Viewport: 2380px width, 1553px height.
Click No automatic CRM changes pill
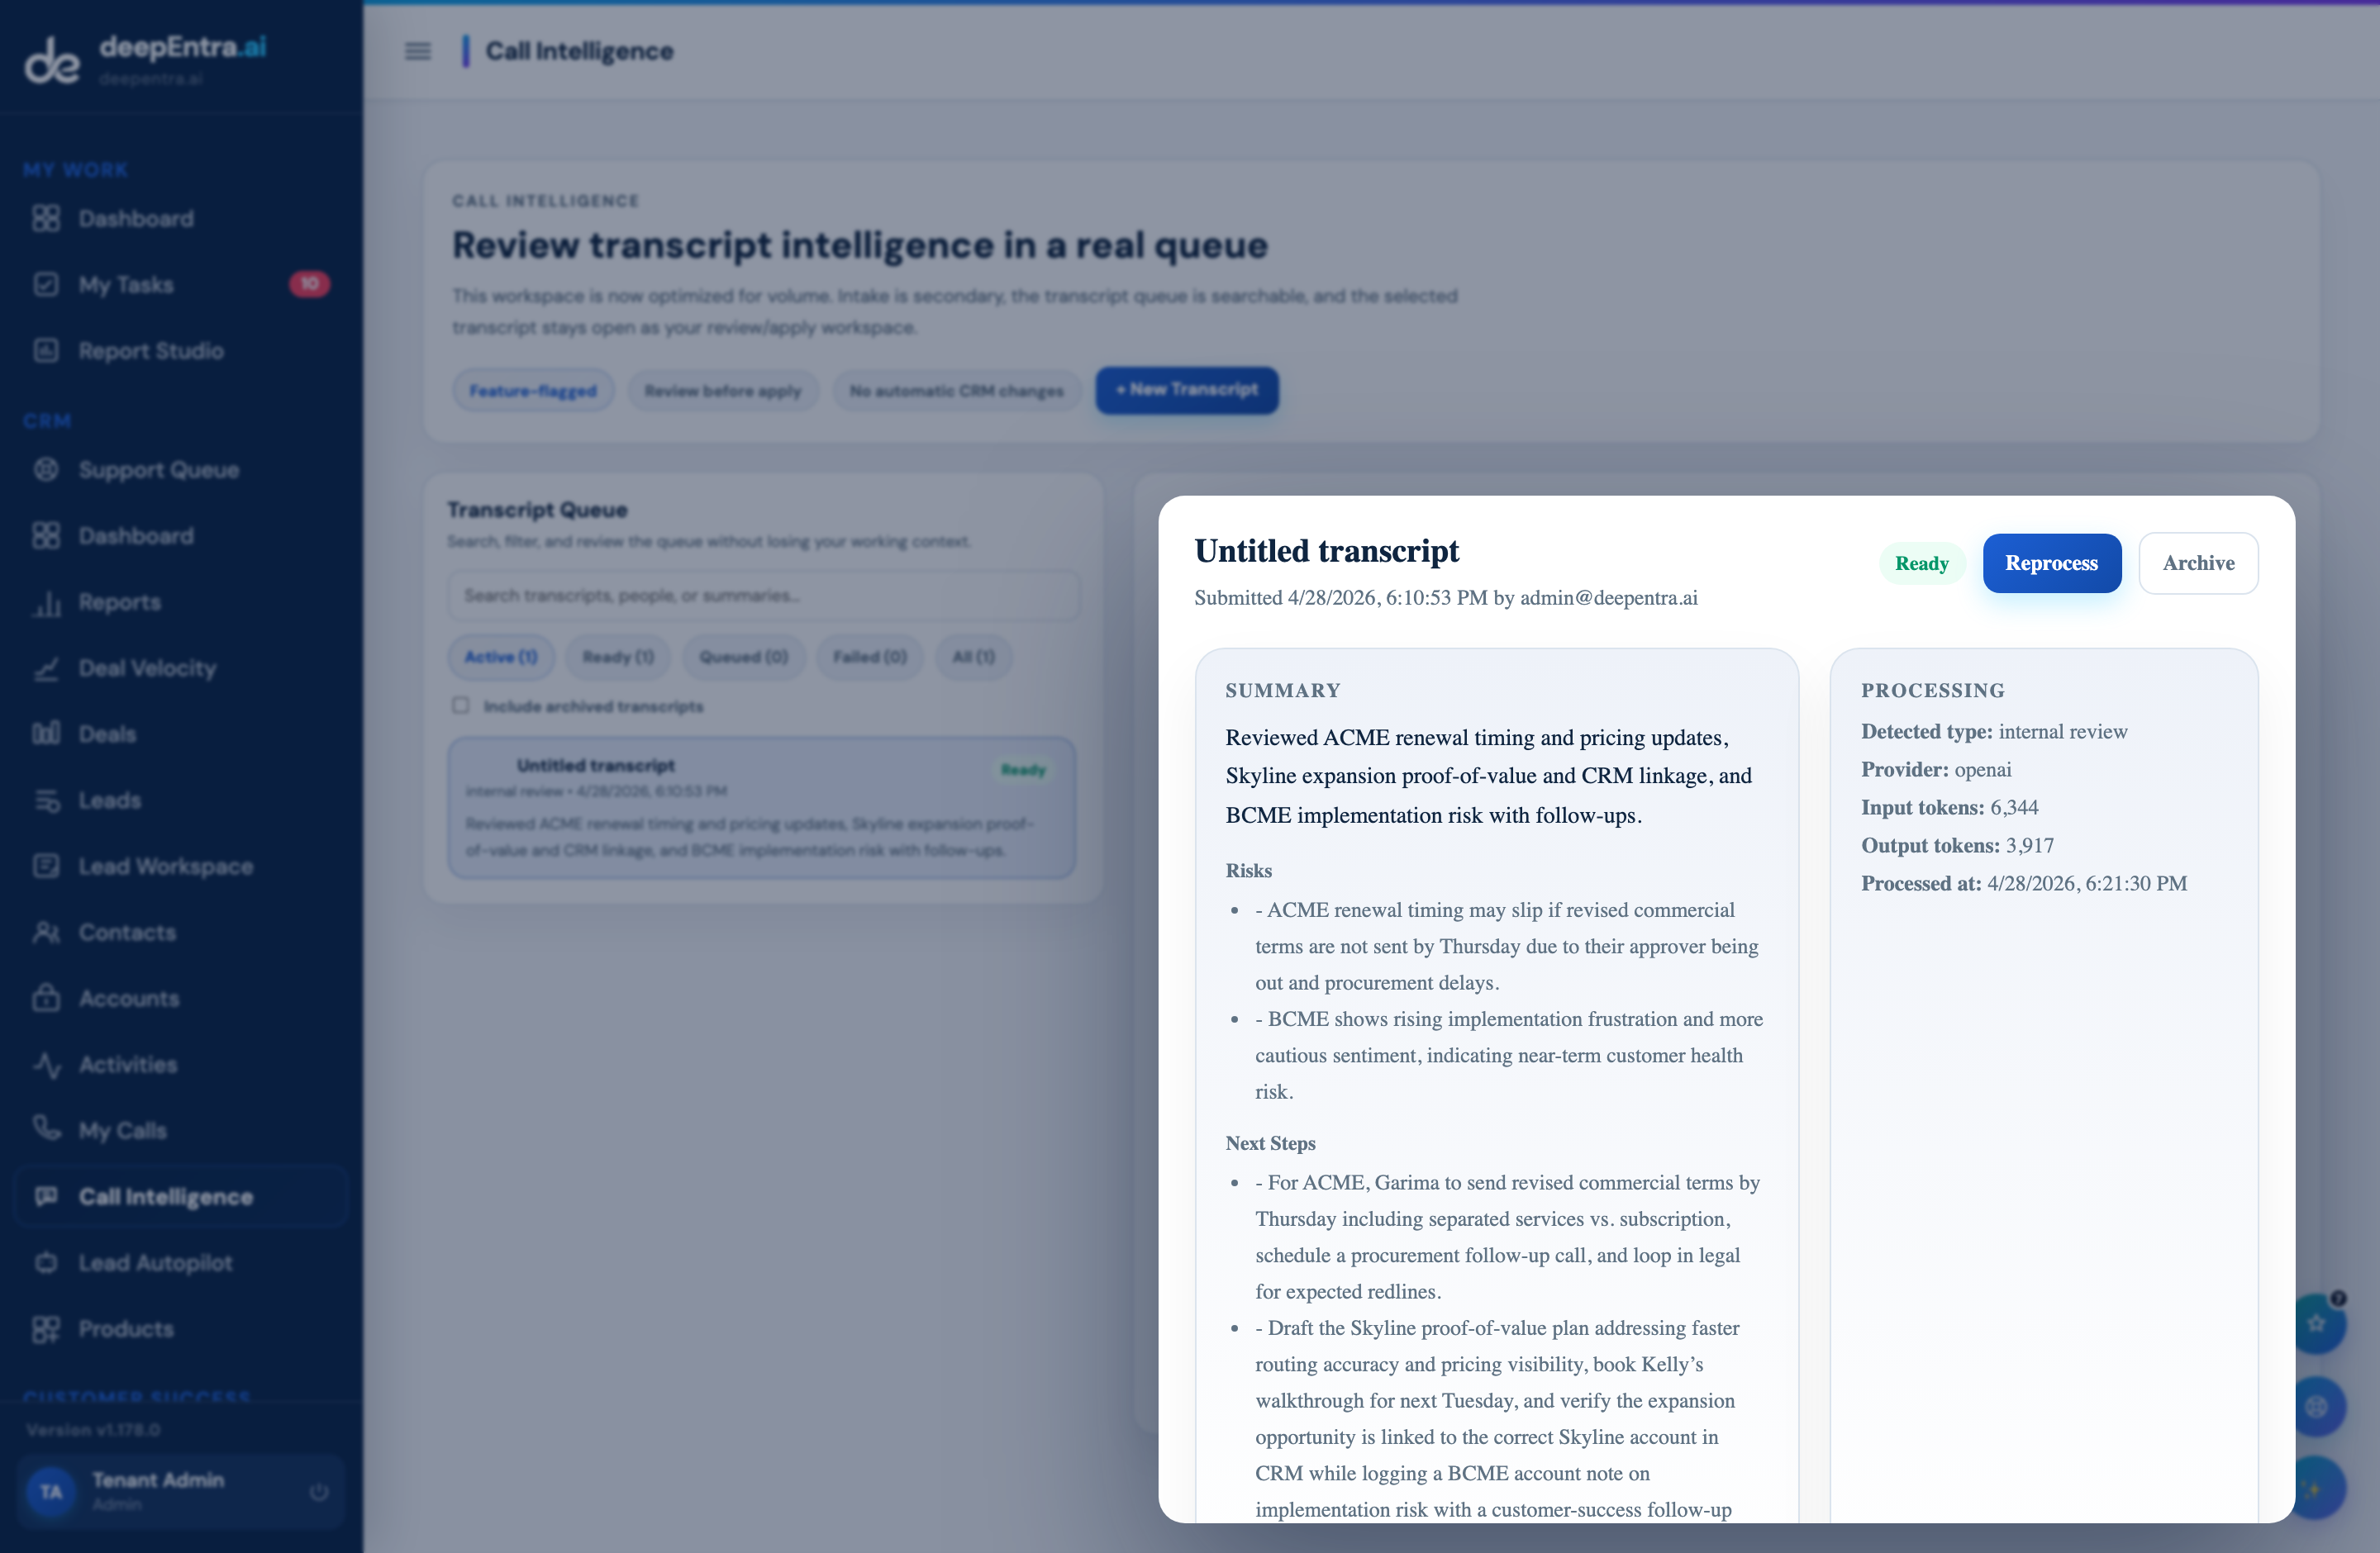[x=957, y=391]
